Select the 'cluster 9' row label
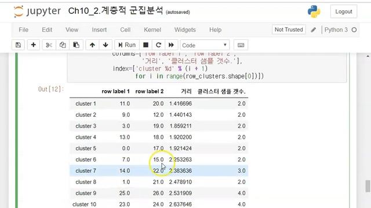Screen dimensions: 371x208 (86, 193)
